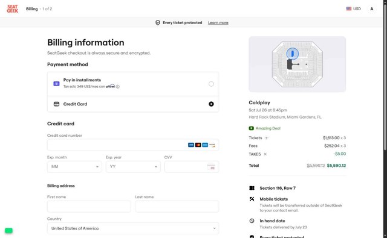
Task: Click the Last name field
Action: pyautogui.click(x=177, y=206)
